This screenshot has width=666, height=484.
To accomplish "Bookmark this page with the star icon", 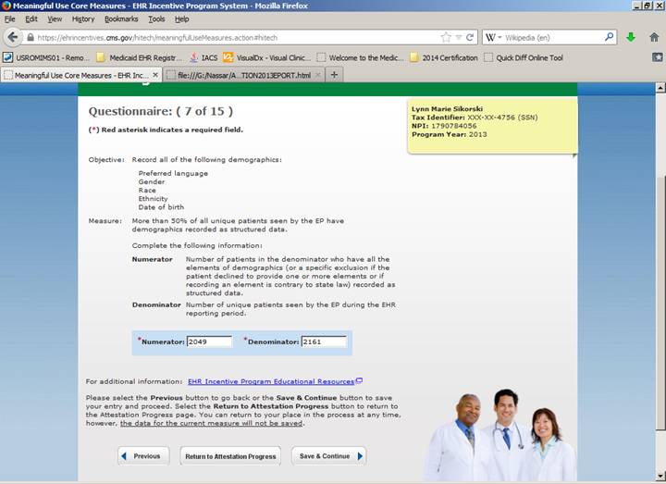I will (x=446, y=38).
